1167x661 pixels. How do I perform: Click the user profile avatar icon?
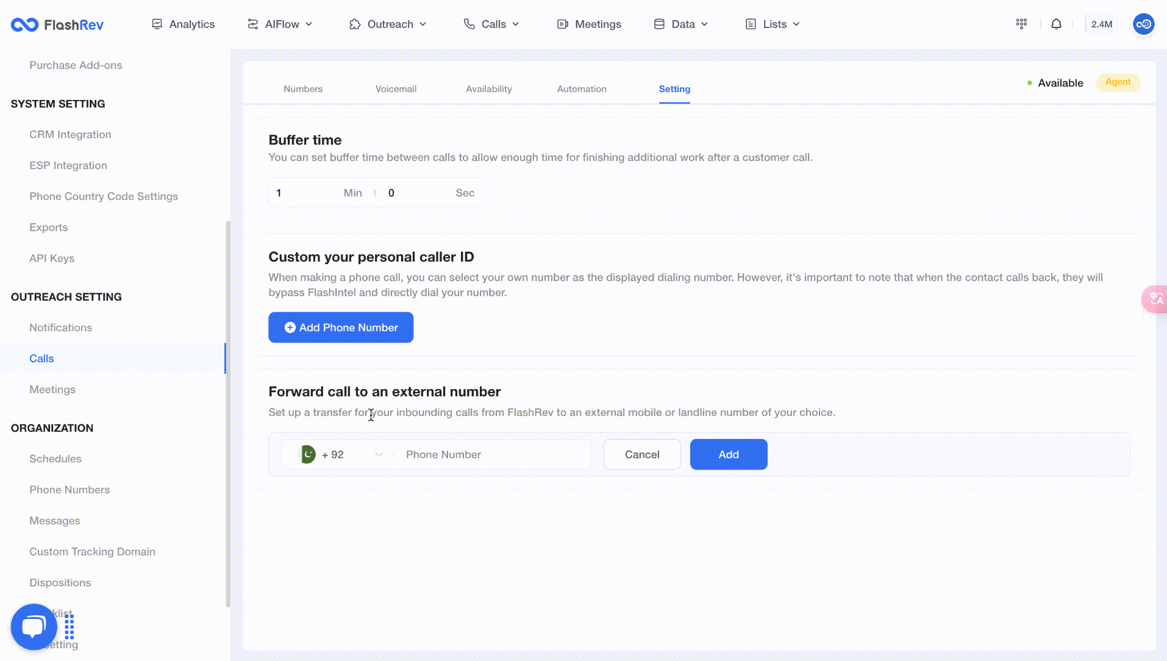pyautogui.click(x=1143, y=24)
